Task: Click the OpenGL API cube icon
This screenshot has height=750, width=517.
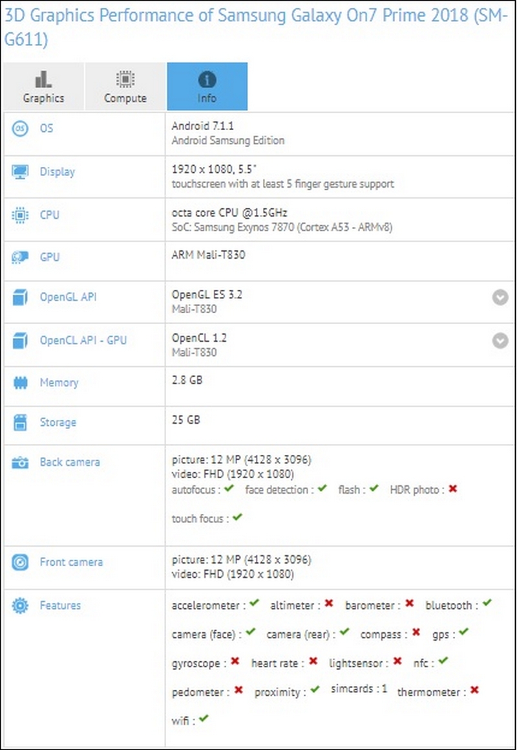Action: pos(20,297)
